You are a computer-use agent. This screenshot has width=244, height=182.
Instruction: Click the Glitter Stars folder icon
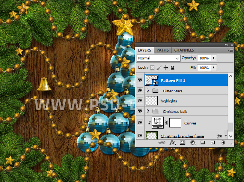click(x=155, y=90)
